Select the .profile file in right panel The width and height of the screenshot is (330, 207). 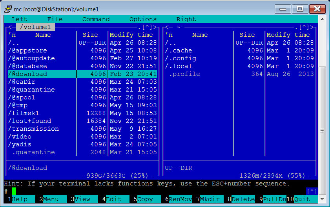[x=239, y=74]
